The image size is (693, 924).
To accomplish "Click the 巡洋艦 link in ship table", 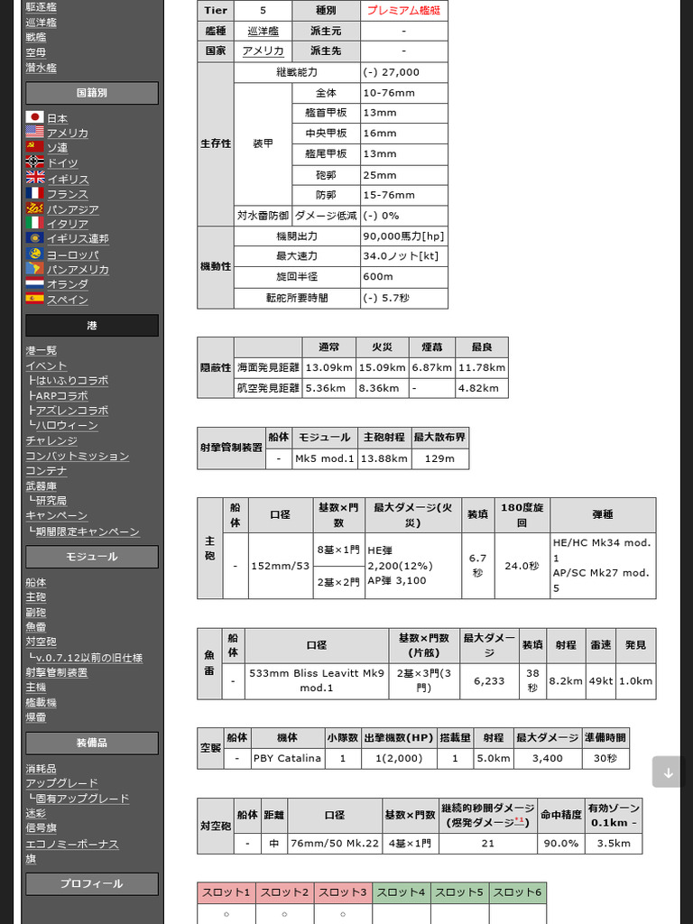I will 263,31.
